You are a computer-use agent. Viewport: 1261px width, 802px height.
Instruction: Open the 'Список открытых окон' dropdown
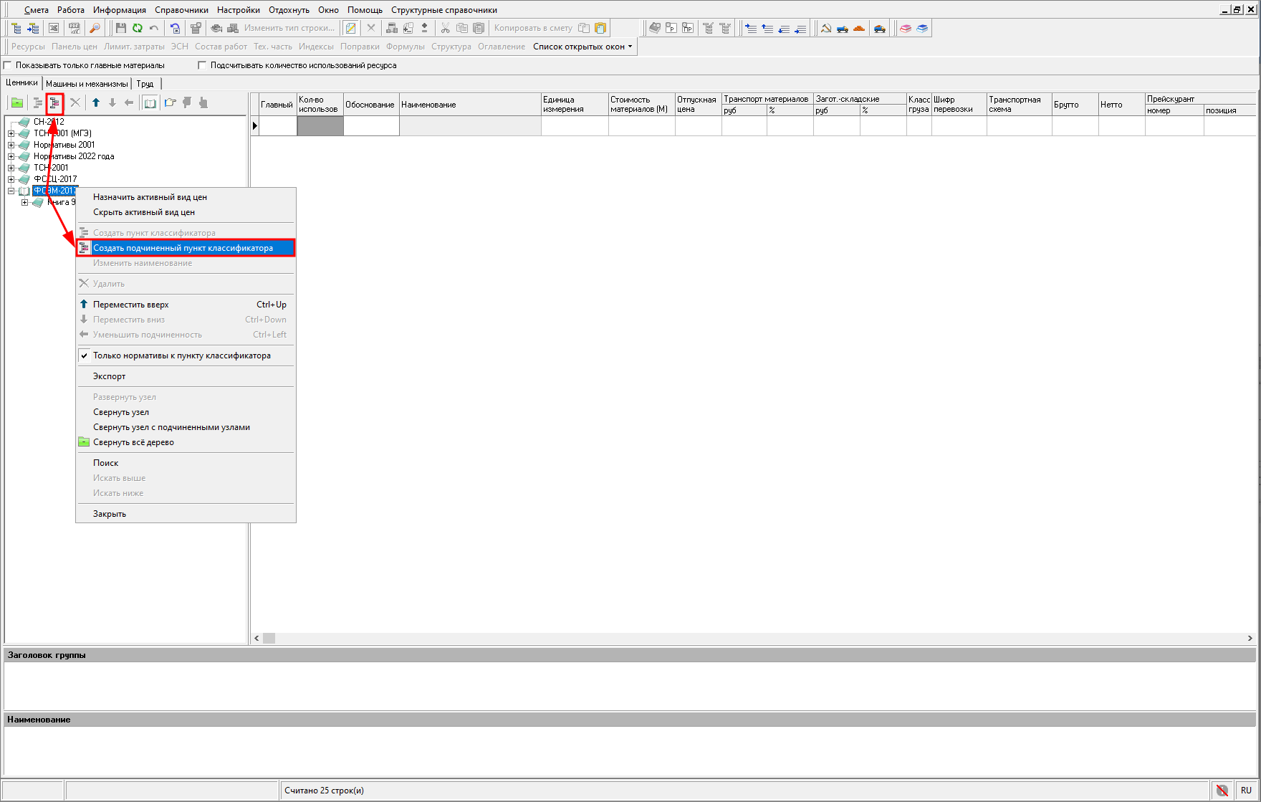pos(582,47)
